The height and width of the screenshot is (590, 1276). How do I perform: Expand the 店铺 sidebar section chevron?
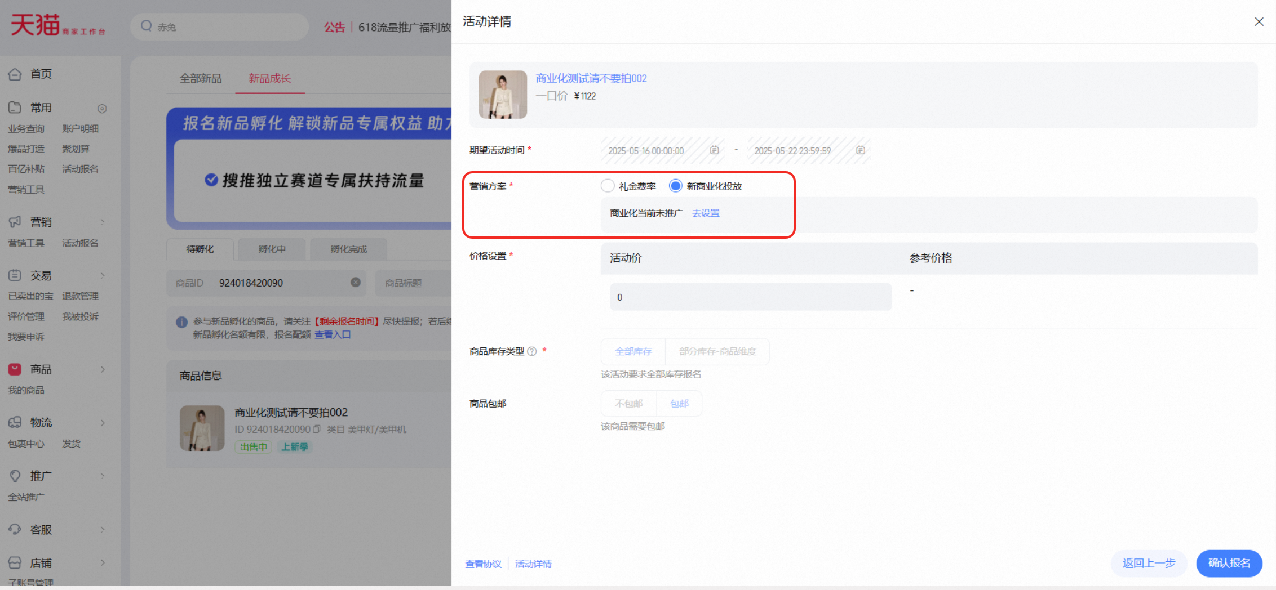tap(103, 562)
